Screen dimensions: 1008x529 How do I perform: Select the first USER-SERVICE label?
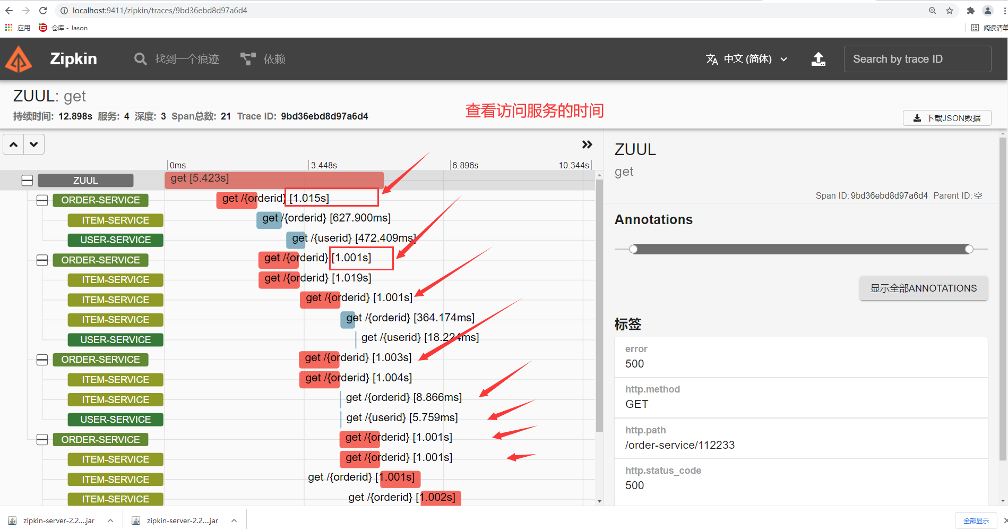click(115, 240)
